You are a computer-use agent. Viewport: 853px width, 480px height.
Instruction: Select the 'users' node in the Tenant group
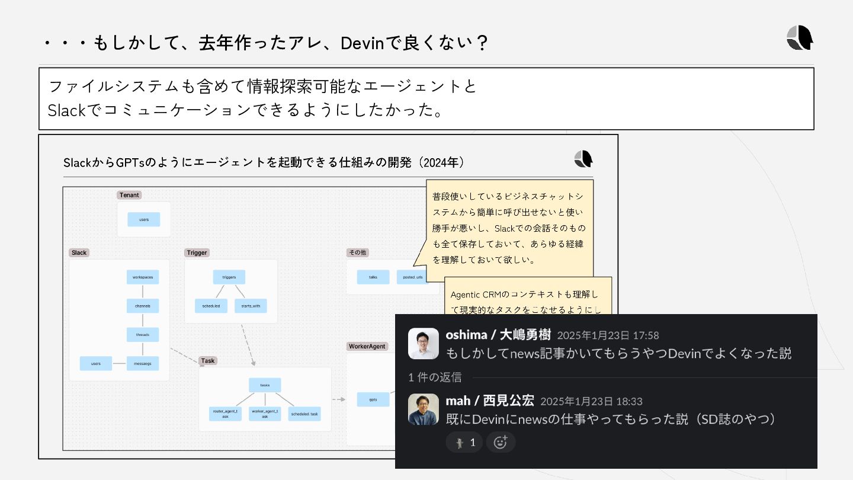144,219
